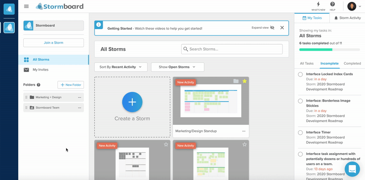Screen dimensions: 365x180
Task: Star the bottom-right green storm card
Action: 245,144
